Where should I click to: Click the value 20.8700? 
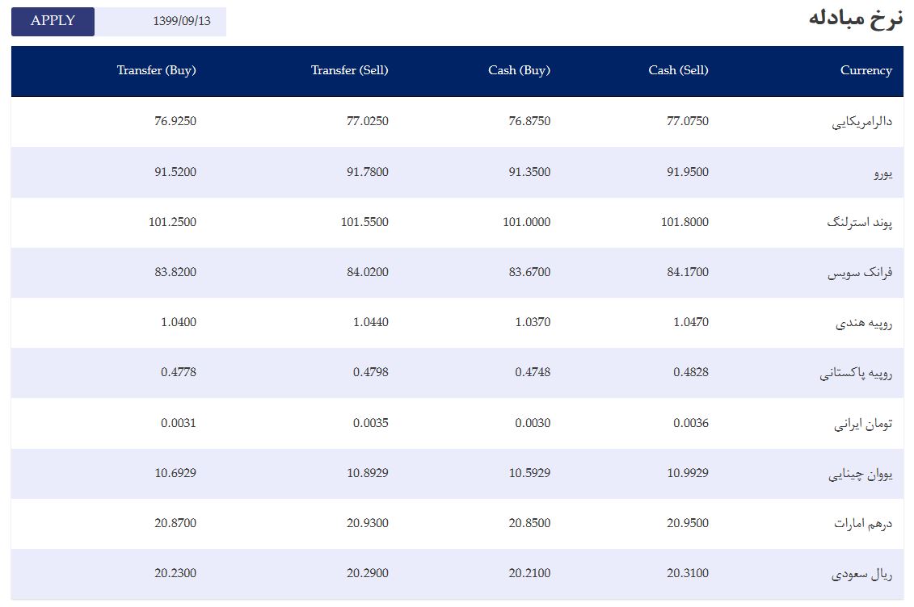coord(175,523)
